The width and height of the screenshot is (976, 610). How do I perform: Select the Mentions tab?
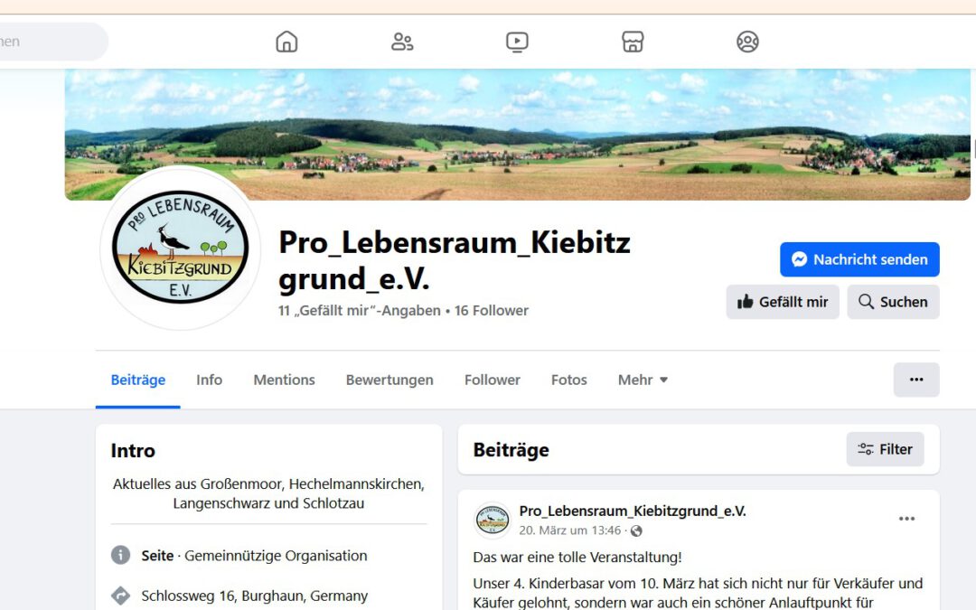point(284,380)
